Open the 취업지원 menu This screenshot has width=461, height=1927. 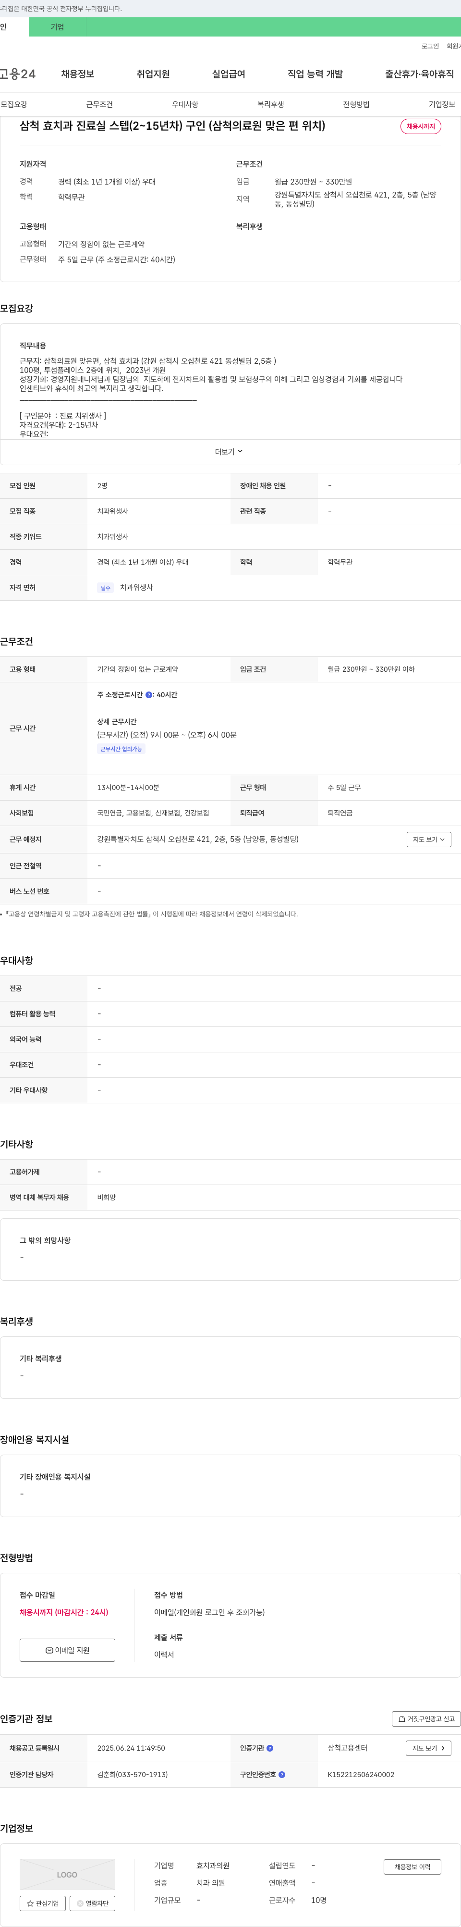(x=153, y=74)
